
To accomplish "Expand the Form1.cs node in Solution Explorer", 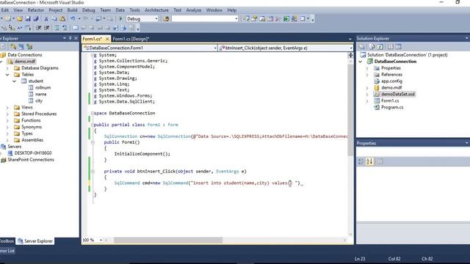I will (367, 101).
